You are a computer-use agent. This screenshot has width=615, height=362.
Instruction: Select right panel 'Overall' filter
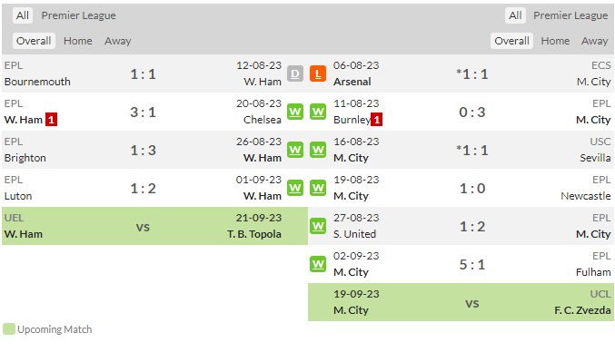click(x=511, y=41)
